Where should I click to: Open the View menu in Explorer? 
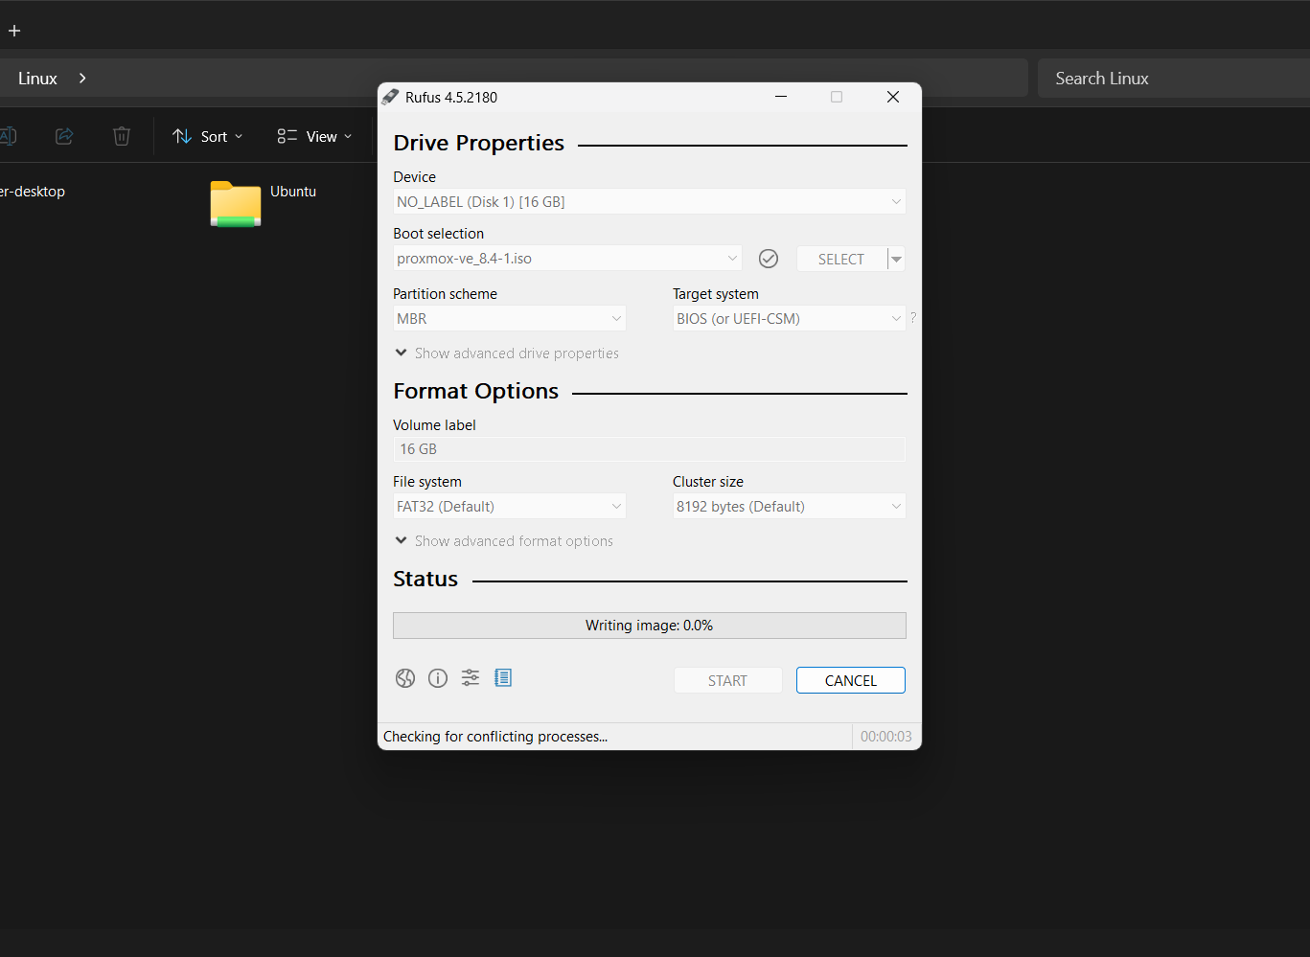pyautogui.click(x=314, y=136)
